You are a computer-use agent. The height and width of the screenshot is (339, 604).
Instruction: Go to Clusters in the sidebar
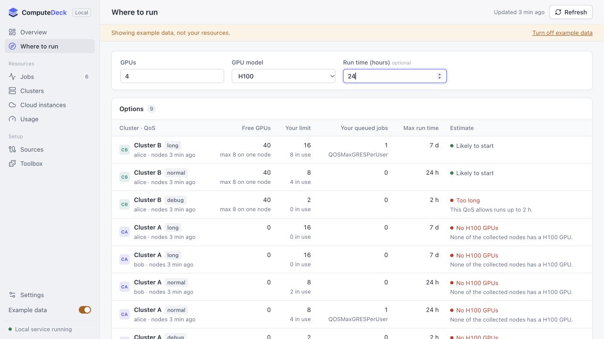pos(50,91)
